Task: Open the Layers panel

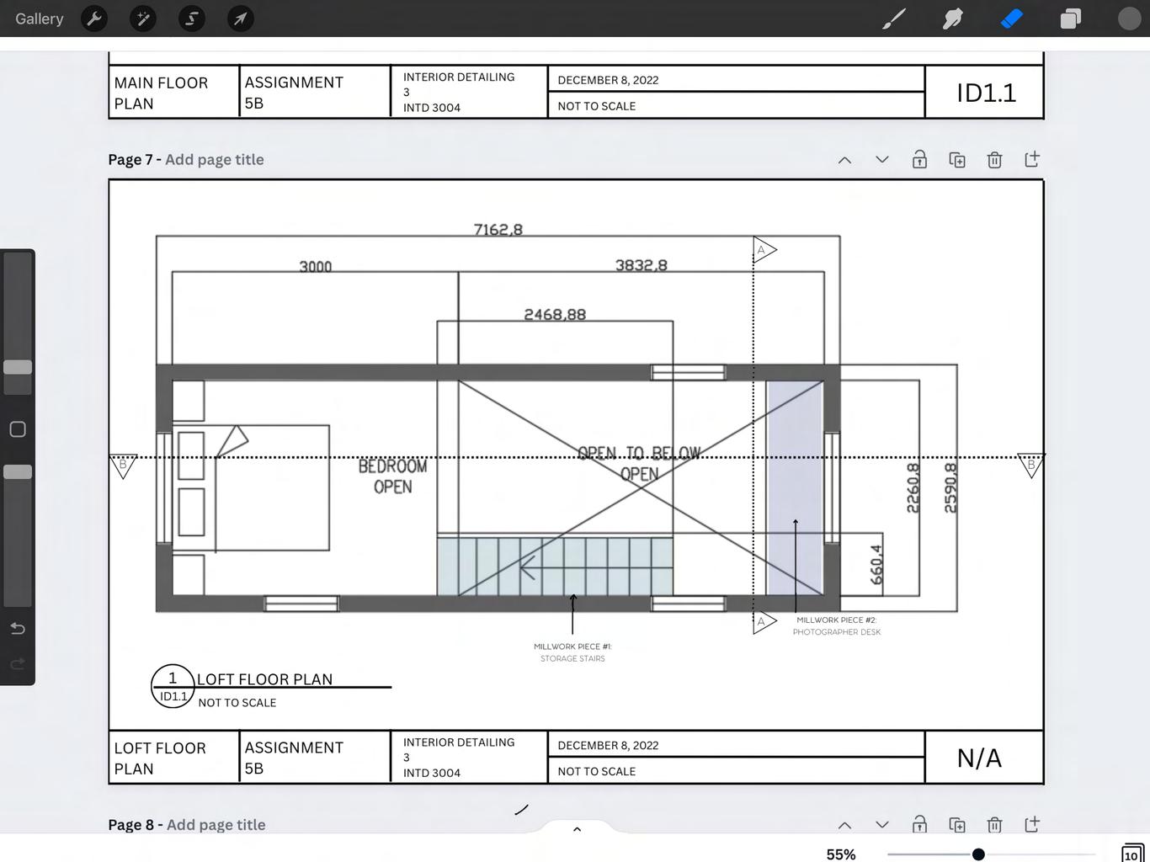Action: tap(1071, 19)
